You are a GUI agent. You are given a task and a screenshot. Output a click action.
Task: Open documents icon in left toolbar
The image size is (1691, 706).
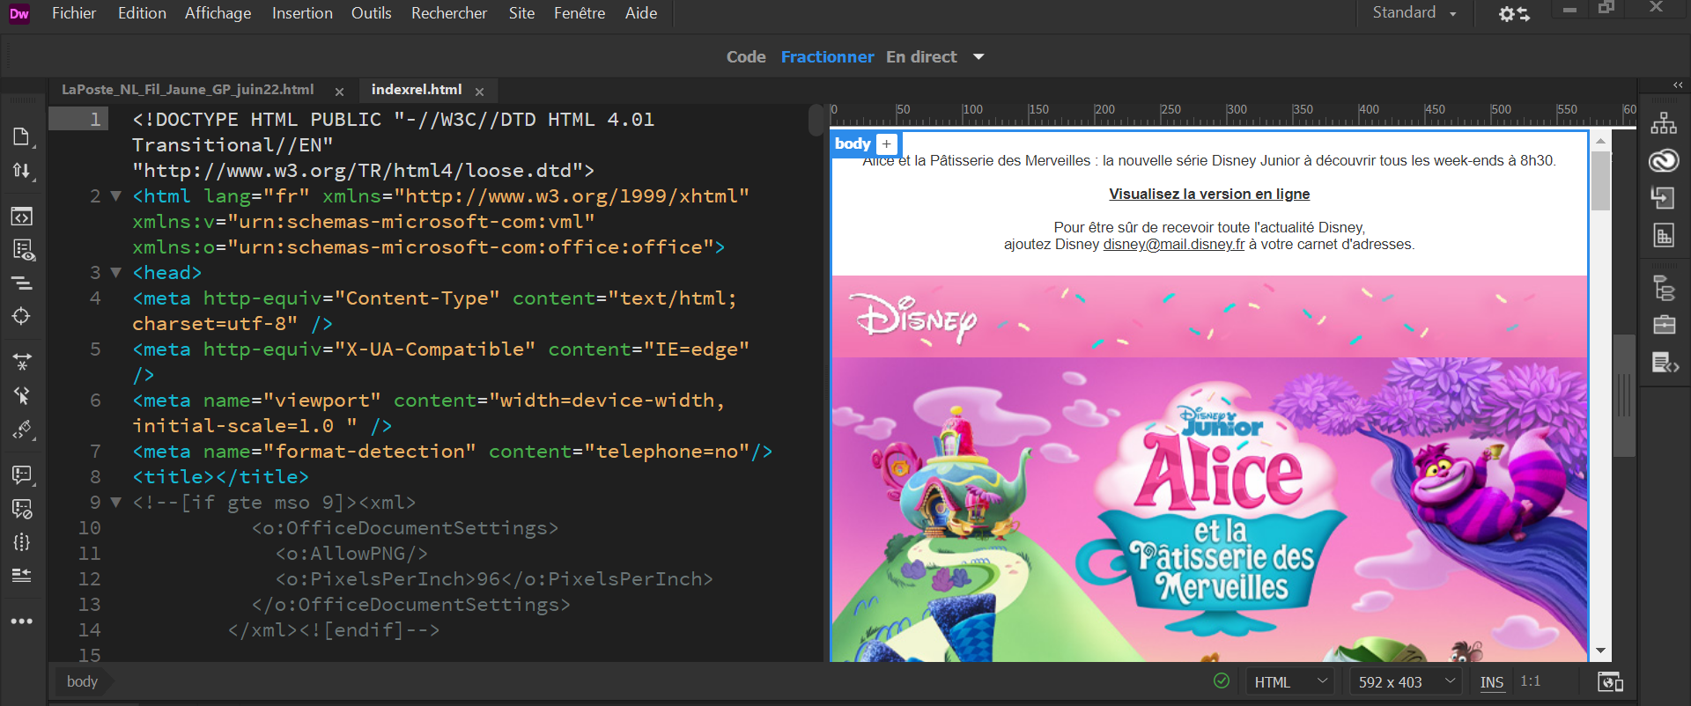(x=22, y=136)
